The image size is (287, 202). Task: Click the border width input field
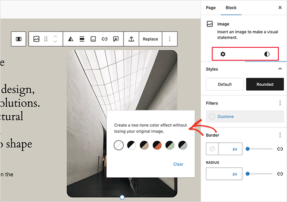(x=225, y=149)
